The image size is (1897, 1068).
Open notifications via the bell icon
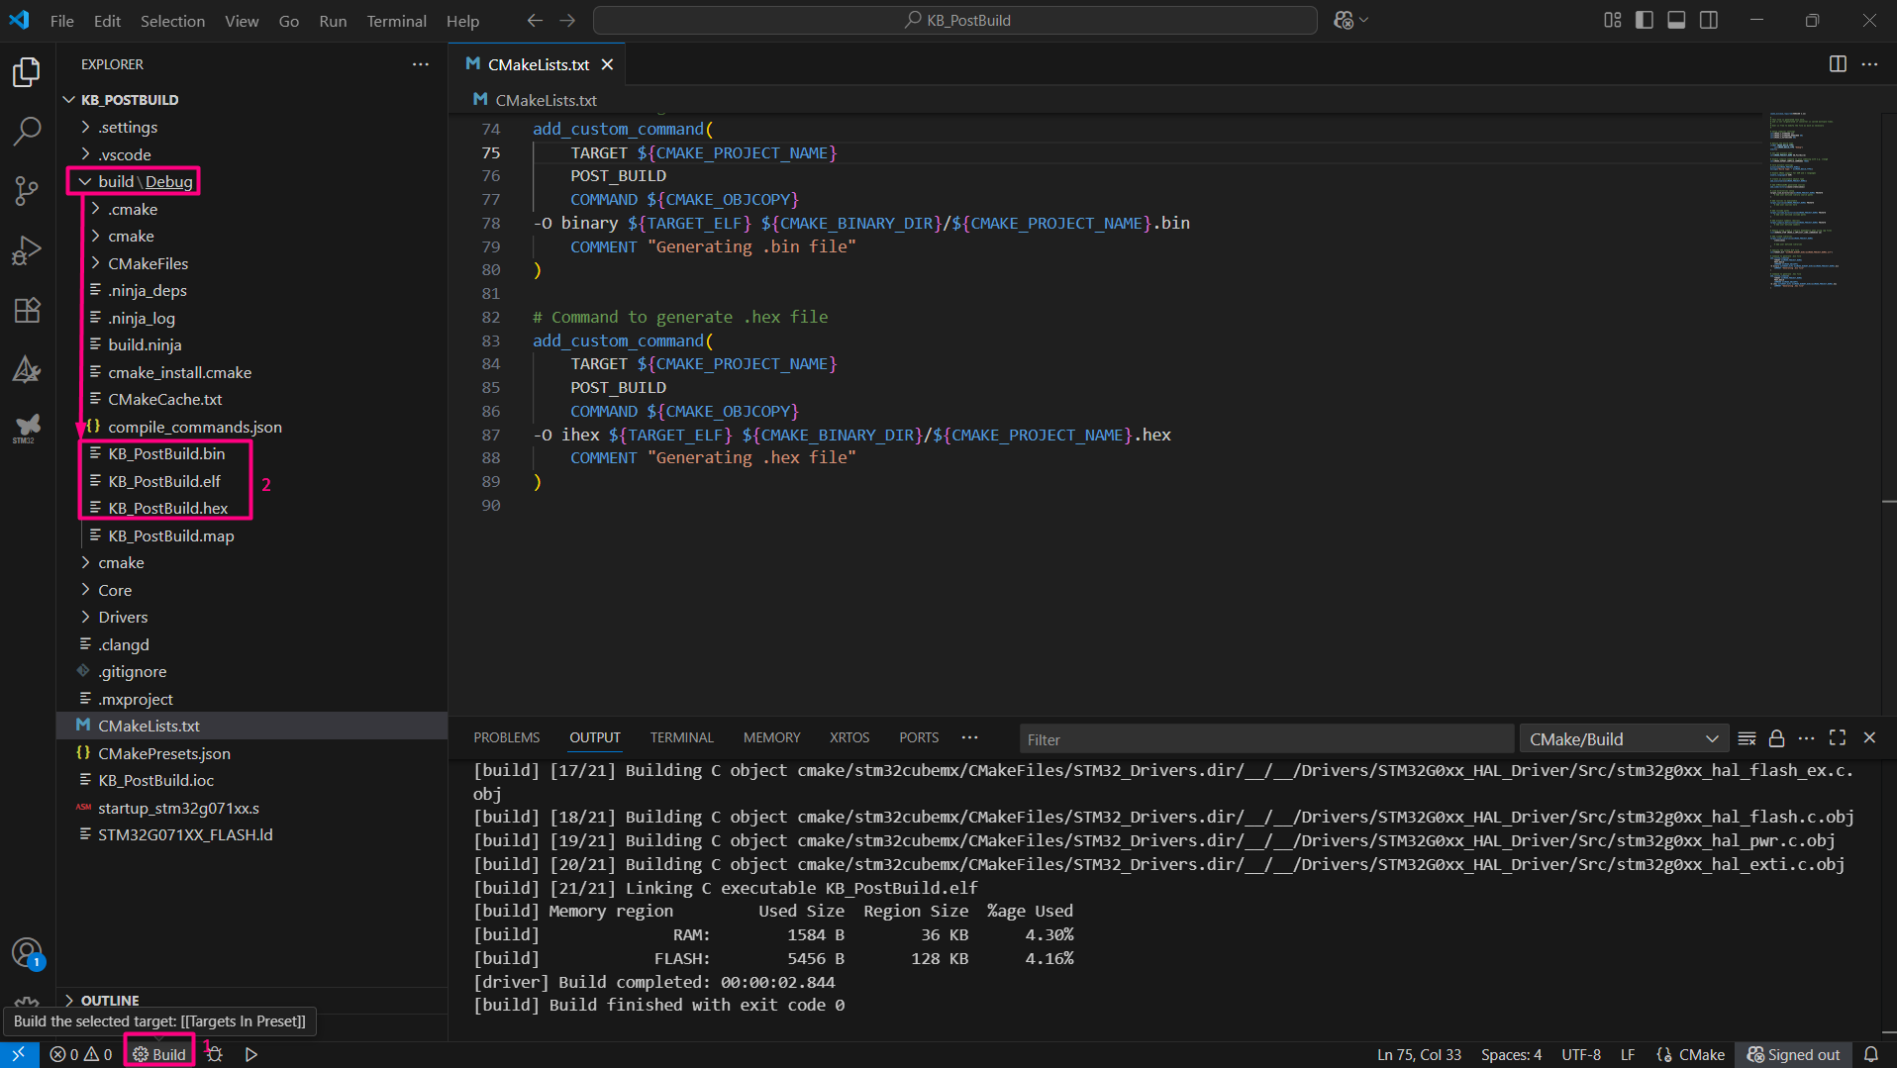click(1871, 1054)
